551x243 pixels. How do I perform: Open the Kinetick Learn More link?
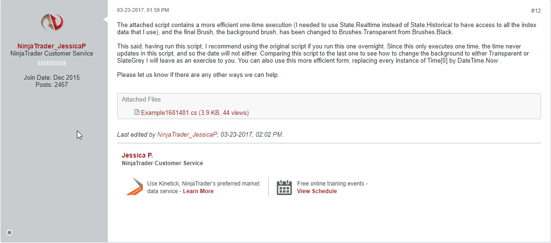(x=198, y=191)
